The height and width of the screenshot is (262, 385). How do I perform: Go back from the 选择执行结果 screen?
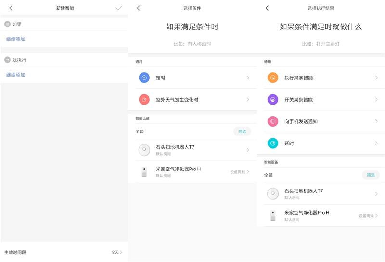tap(267, 8)
